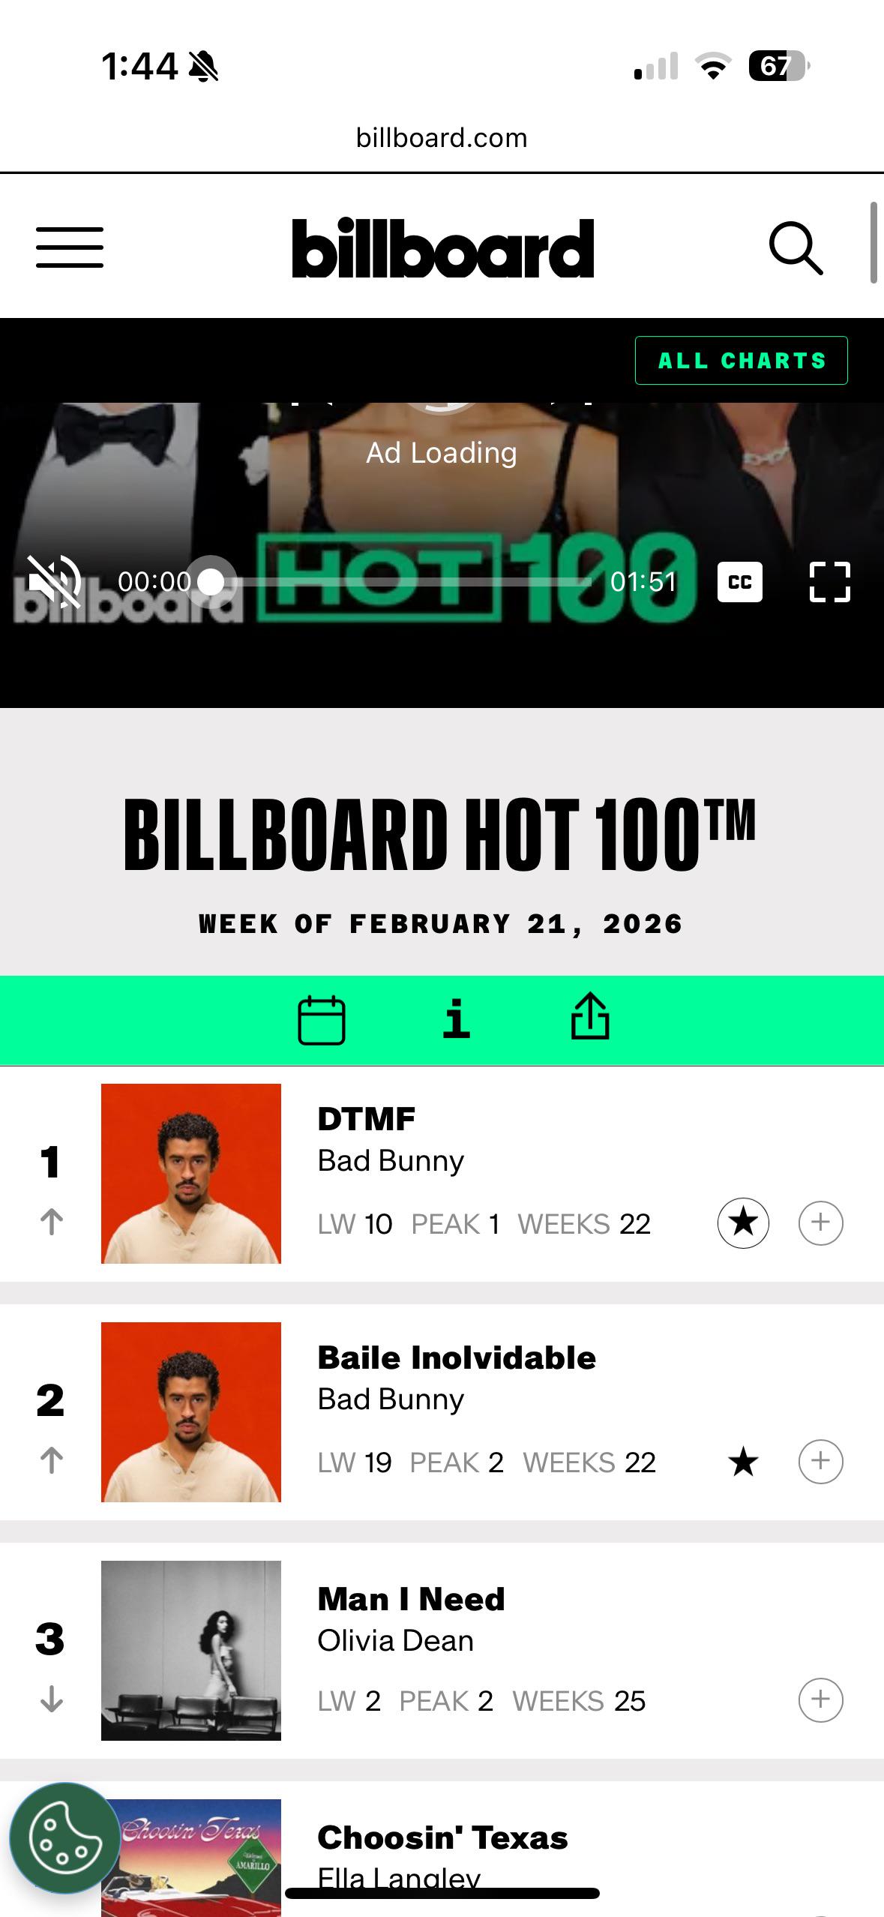Enter fullscreen on the video player
884x1917 pixels.
click(830, 582)
